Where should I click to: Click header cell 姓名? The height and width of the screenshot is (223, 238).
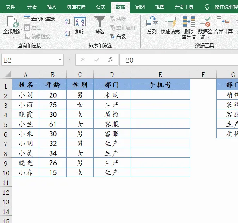26,85
